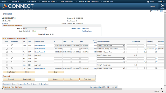The width and height of the screenshot is (166, 93).
Task: Click the download grid icon in Reported Time Summary
Action: (108, 87)
